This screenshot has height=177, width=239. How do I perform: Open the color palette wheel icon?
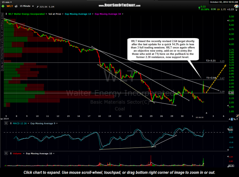(236, 6)
